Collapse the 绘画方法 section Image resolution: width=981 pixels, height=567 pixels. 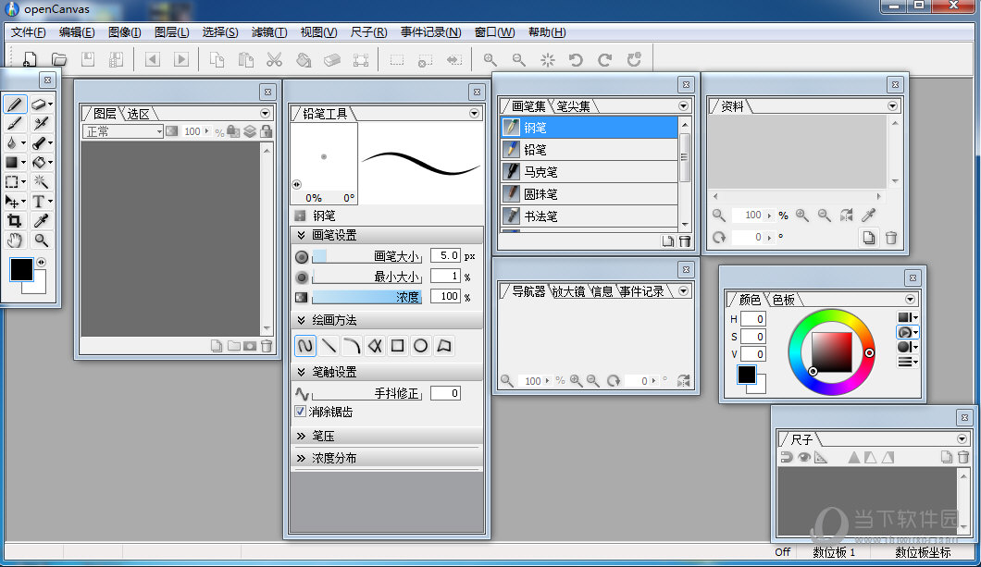[301, 320]
